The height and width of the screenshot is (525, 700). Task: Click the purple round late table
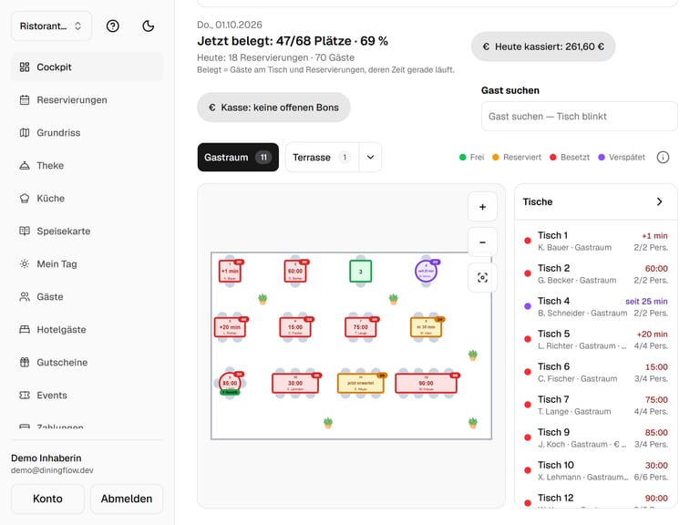(x=426, y=271)
